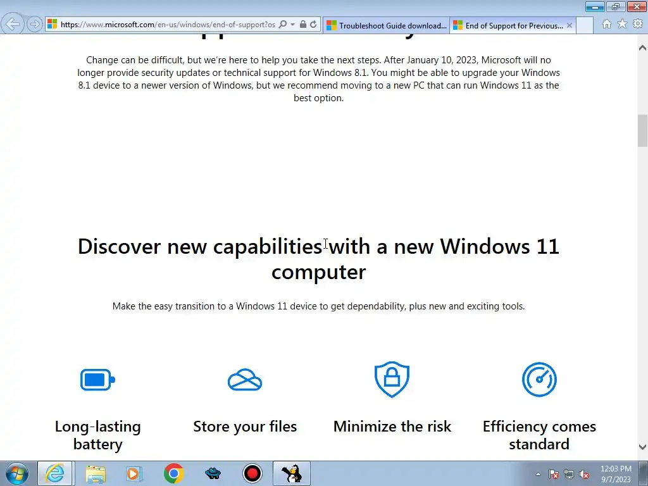Screen dimensions: 648x486
Task: Click the vertical scrollbar thumb
Action: [x=642, y=130]
